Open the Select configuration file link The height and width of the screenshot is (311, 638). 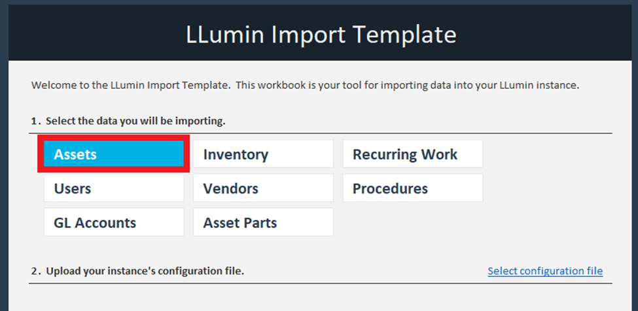[545, 271]
